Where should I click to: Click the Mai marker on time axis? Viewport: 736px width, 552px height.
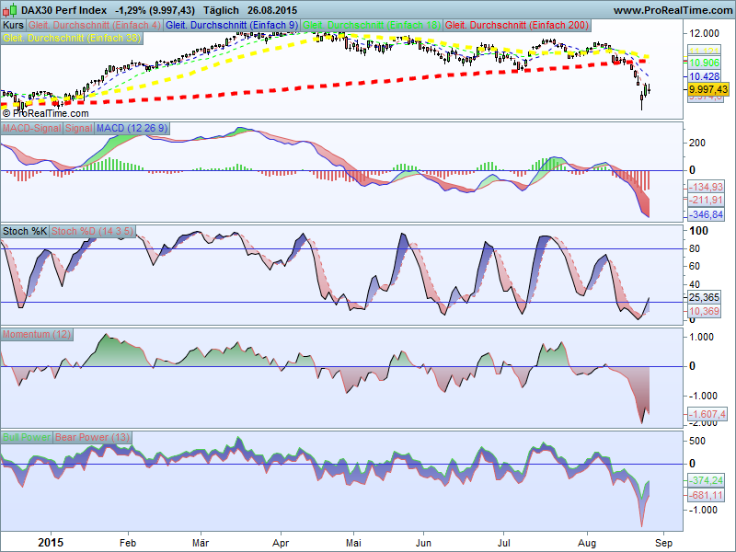pos(353,543)
